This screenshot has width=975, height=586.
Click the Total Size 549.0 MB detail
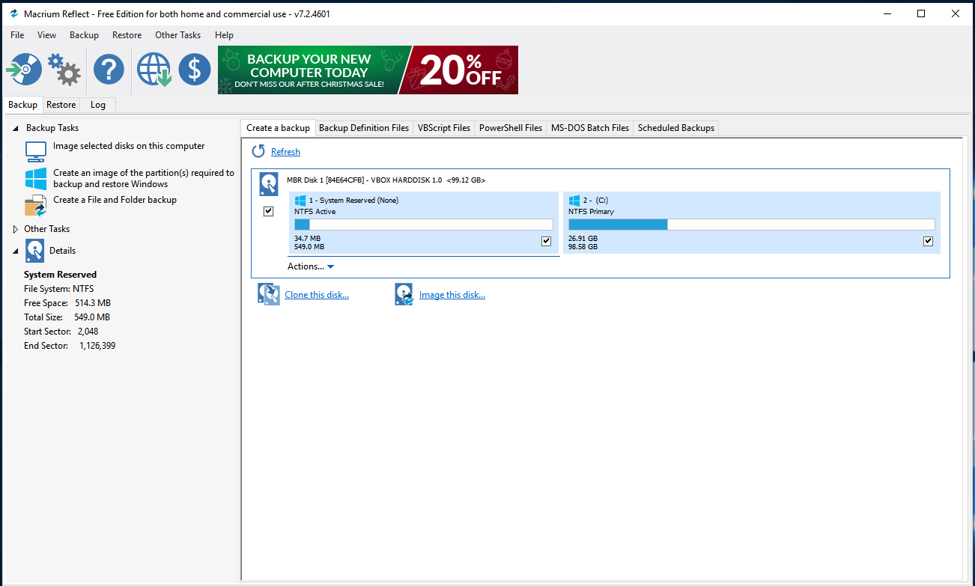pyautogui.click(x=67, y=317)
